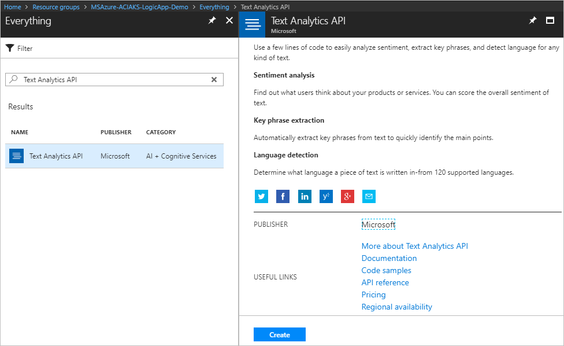The image size is (564, 346).
Task: Open MSAzure-ACIAKS-LogicApp-Demo breadcrumb link
Action: 140,7
